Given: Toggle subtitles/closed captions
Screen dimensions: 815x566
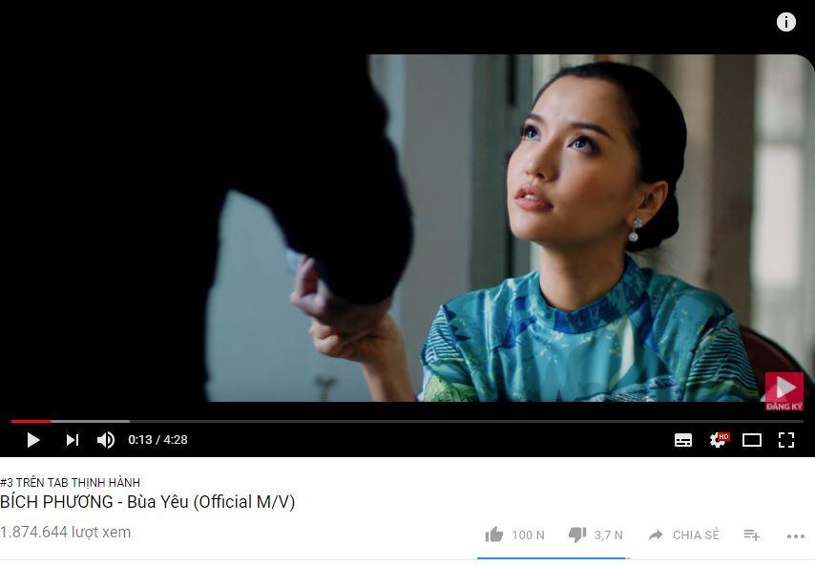Looking at the screenshot, I should (683, 440).
